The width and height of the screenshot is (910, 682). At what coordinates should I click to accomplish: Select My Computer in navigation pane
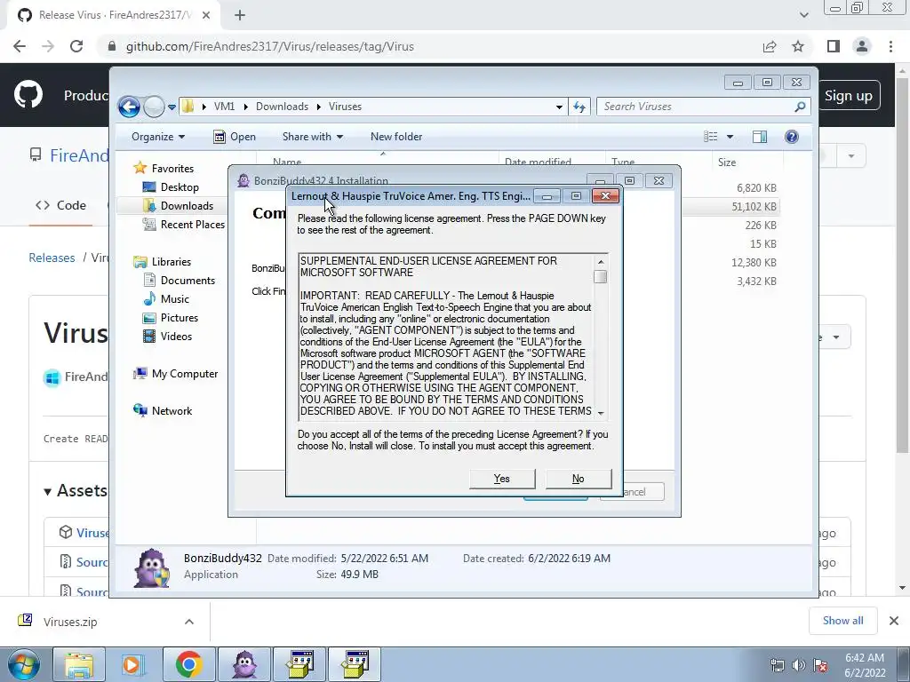(185, 374)
